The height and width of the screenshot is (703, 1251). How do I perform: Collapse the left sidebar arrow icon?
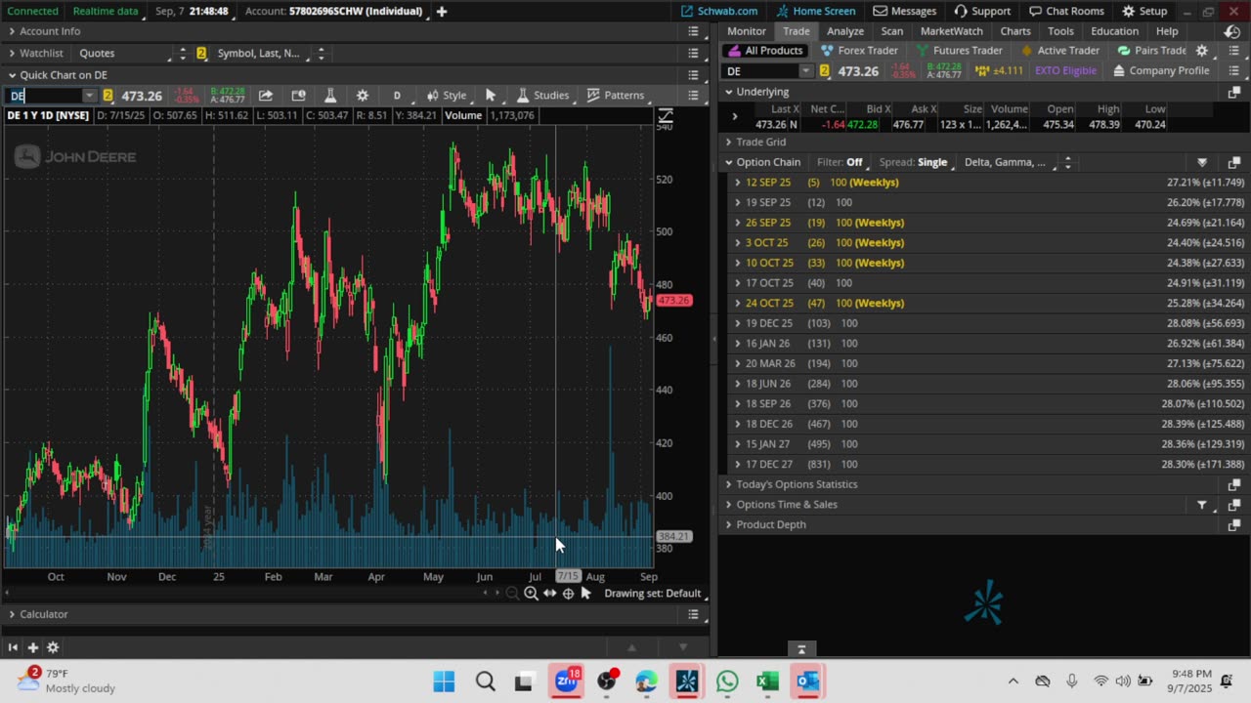[x=13, y=647]
